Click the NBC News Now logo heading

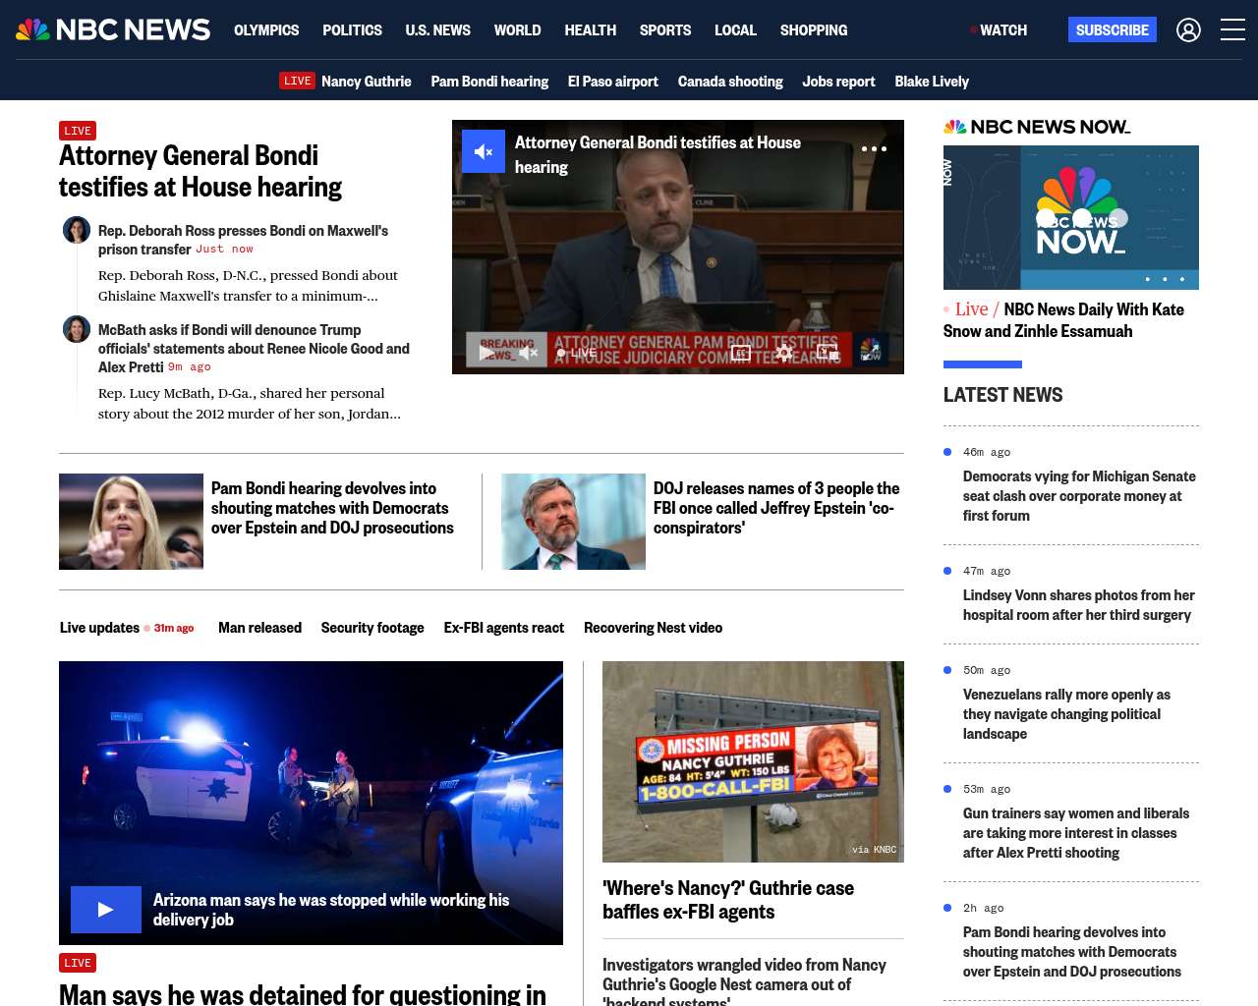[1037, 127]
